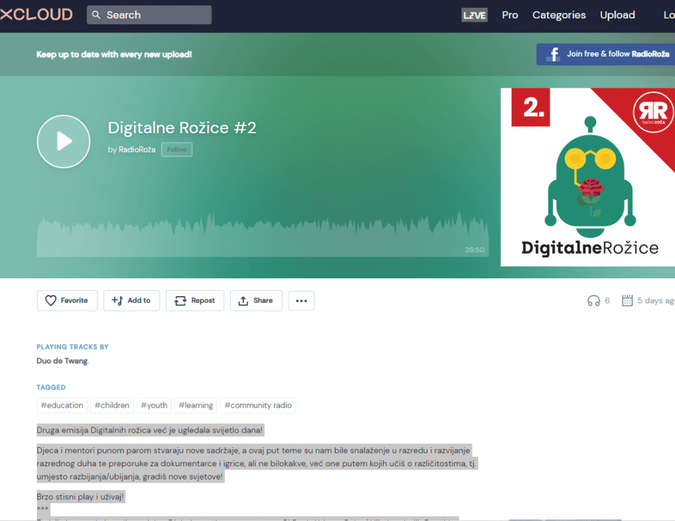Open the RadioRoža profile link
Screen dimensions: 675x521
[x=137, y=150]
